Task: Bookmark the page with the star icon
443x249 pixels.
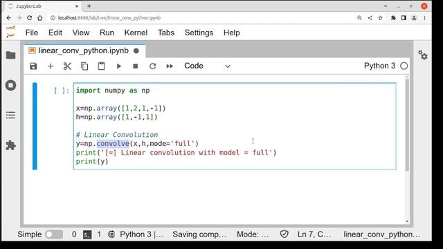Action: coord(380,18)
